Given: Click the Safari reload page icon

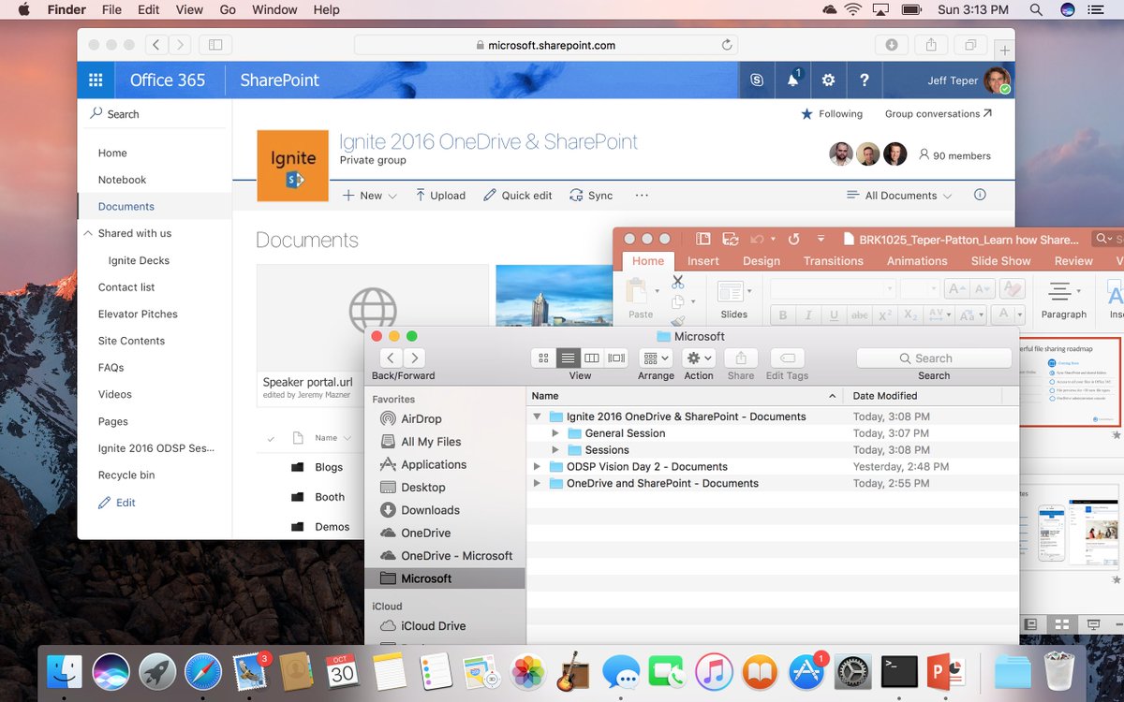Looking at the screenshot, I should tap(726, 45).
